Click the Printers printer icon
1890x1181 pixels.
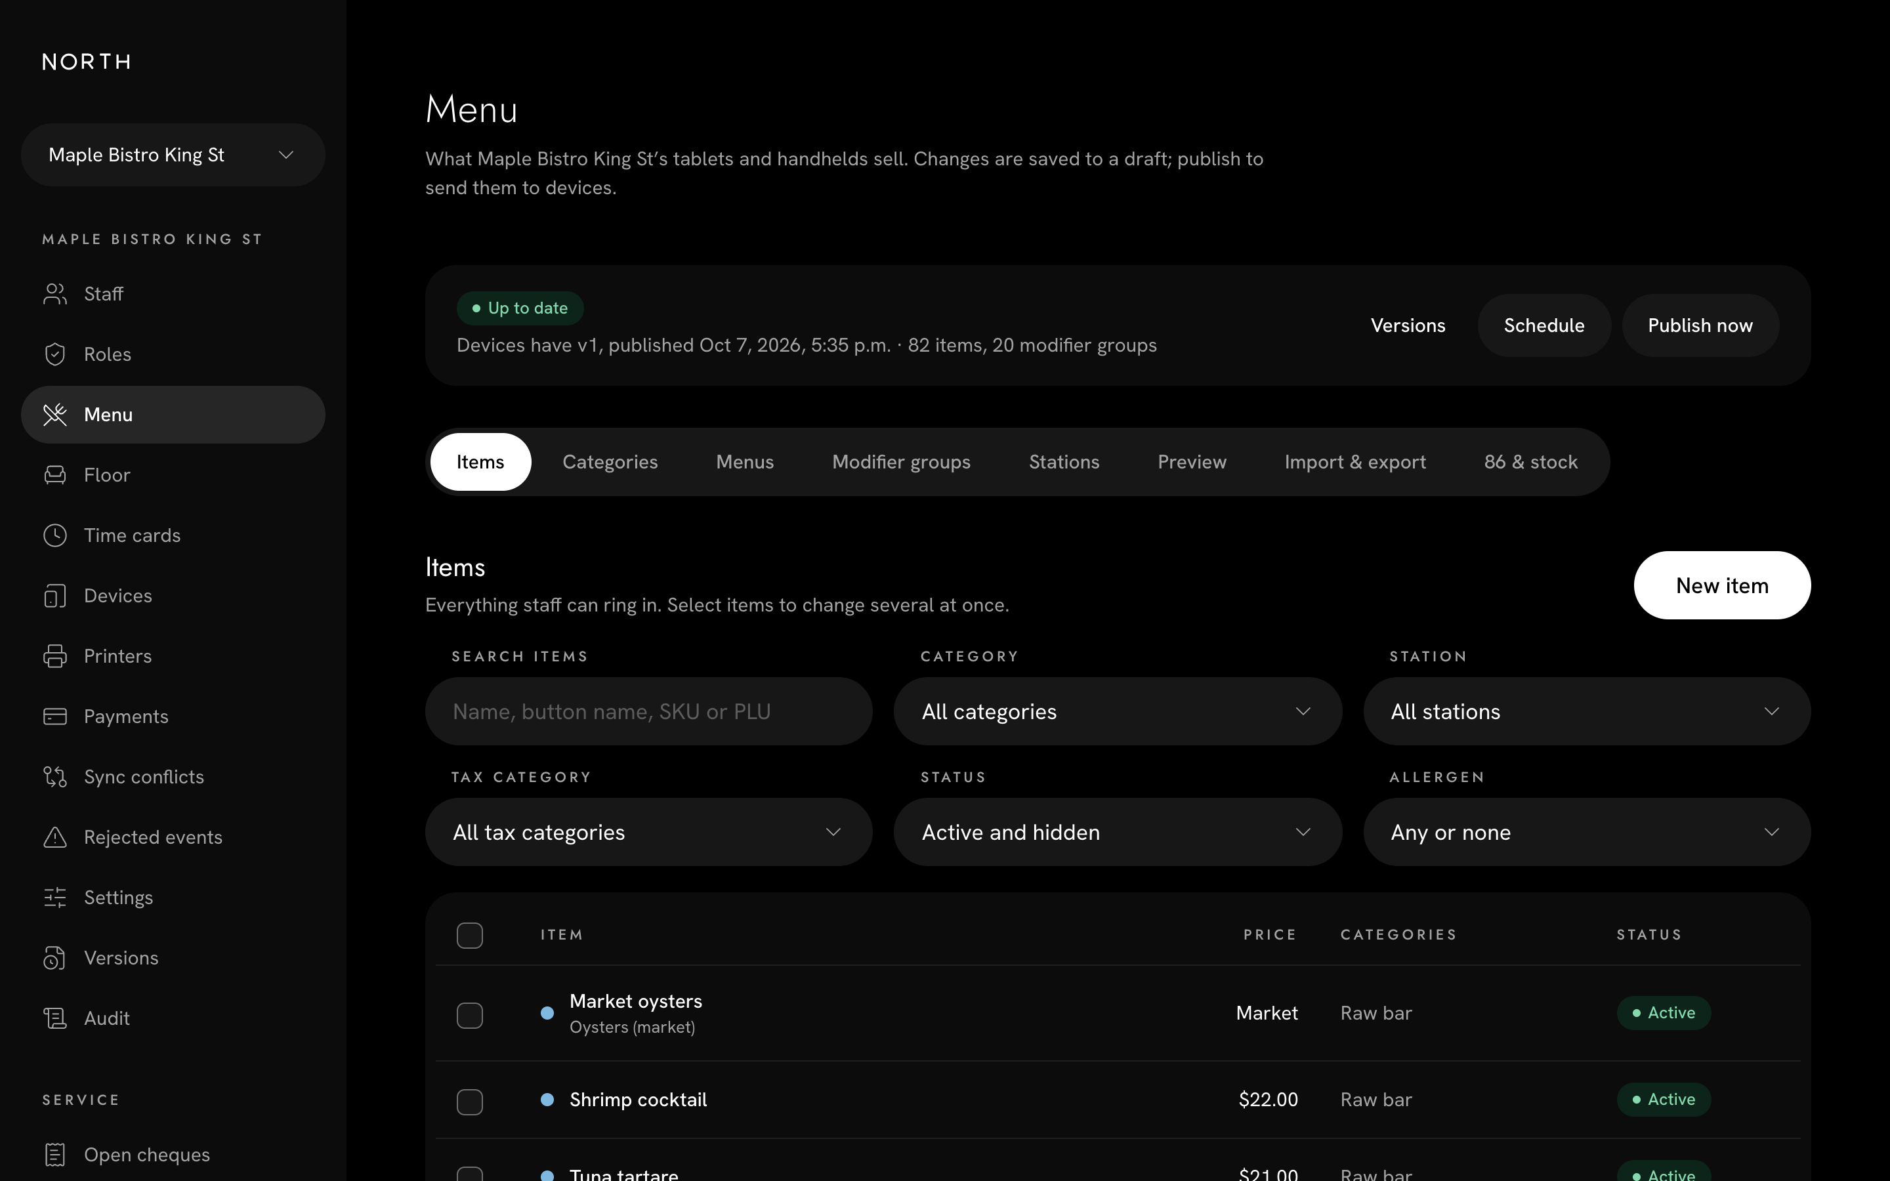point(54,656)
